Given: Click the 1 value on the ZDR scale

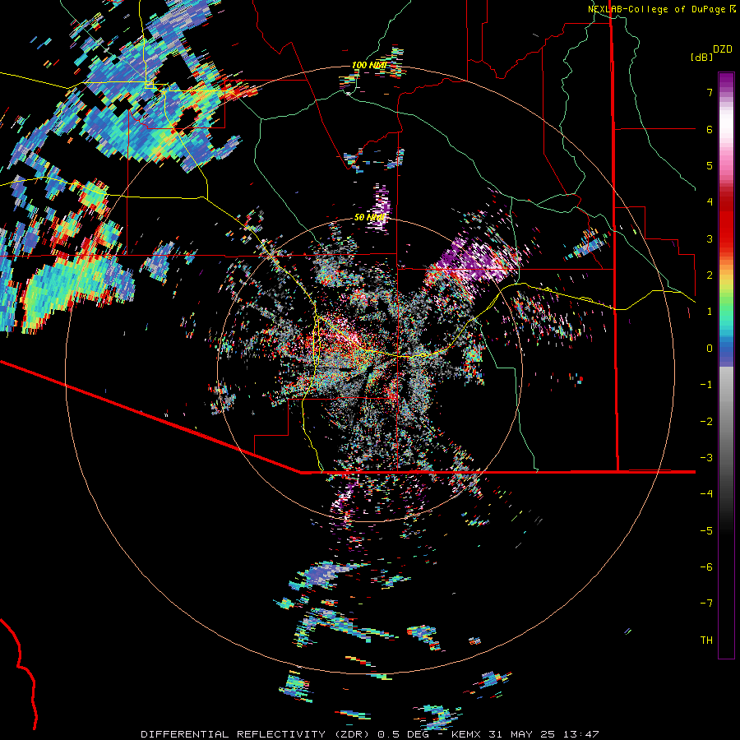Looking at the screenshot, I should tap(710, 312).
